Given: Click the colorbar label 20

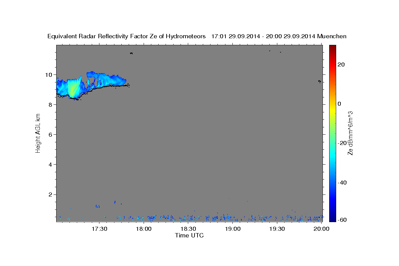Looking at the screenshot, I should tap(341, 65).
